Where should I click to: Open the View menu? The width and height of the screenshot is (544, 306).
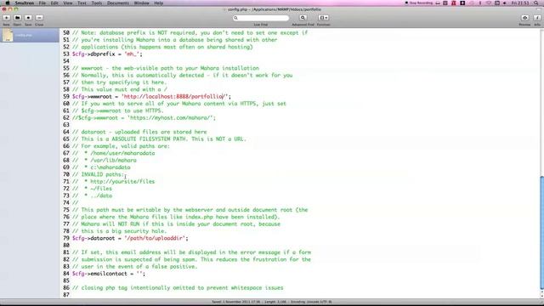click(x=68, y=3)
